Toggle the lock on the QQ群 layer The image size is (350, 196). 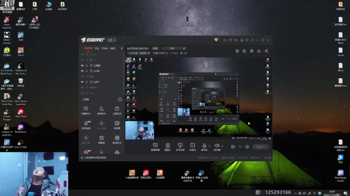87,71
